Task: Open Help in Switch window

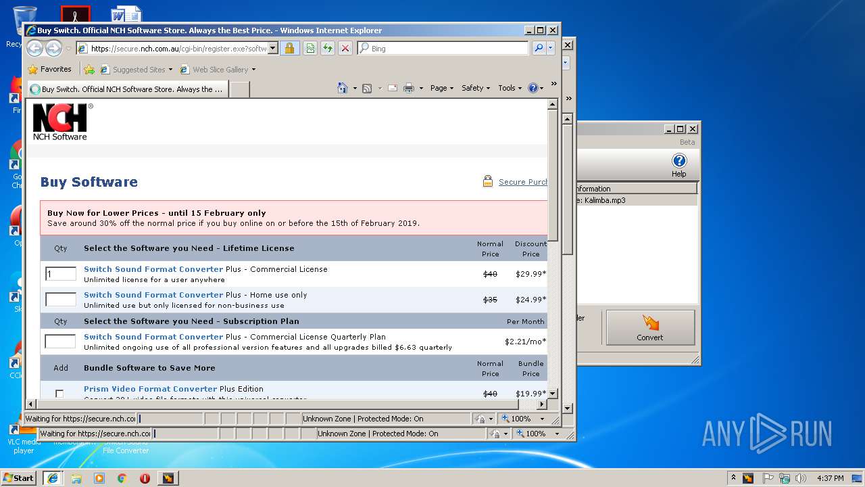Action: coord(678,165)
